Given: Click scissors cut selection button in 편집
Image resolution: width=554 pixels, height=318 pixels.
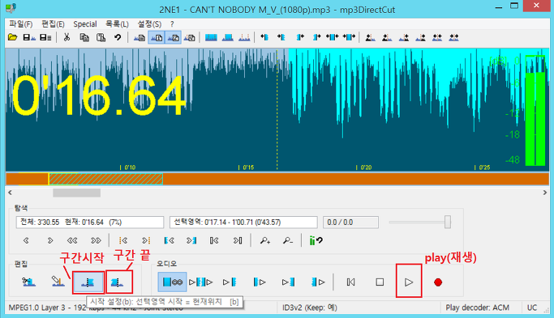Looking at the screenshot, I should pos(28,282).
